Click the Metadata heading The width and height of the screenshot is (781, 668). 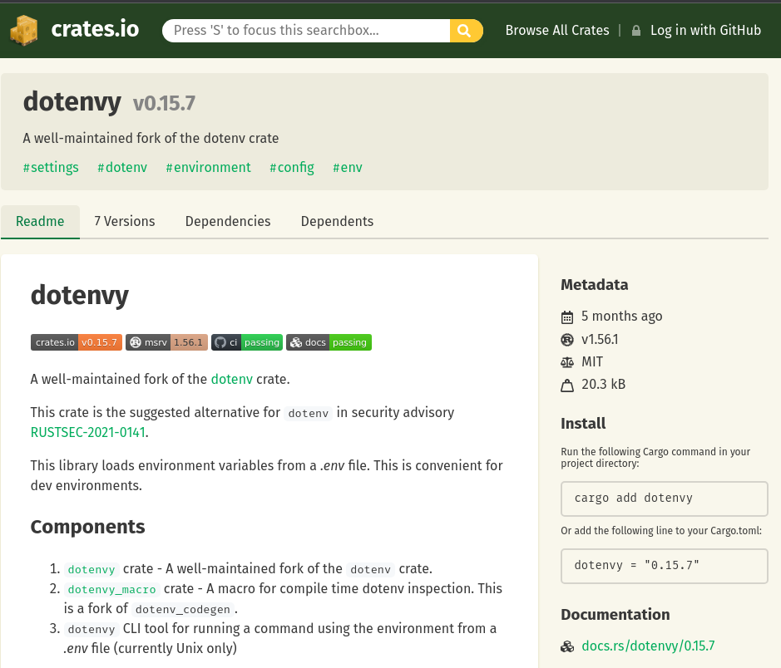[594, 285]
